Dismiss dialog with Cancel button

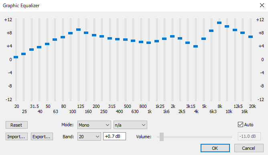(248, 148)
